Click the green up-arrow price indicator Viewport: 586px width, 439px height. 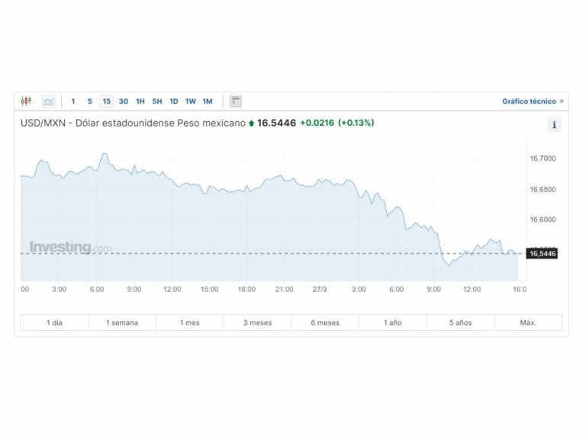tap(252, 123)
